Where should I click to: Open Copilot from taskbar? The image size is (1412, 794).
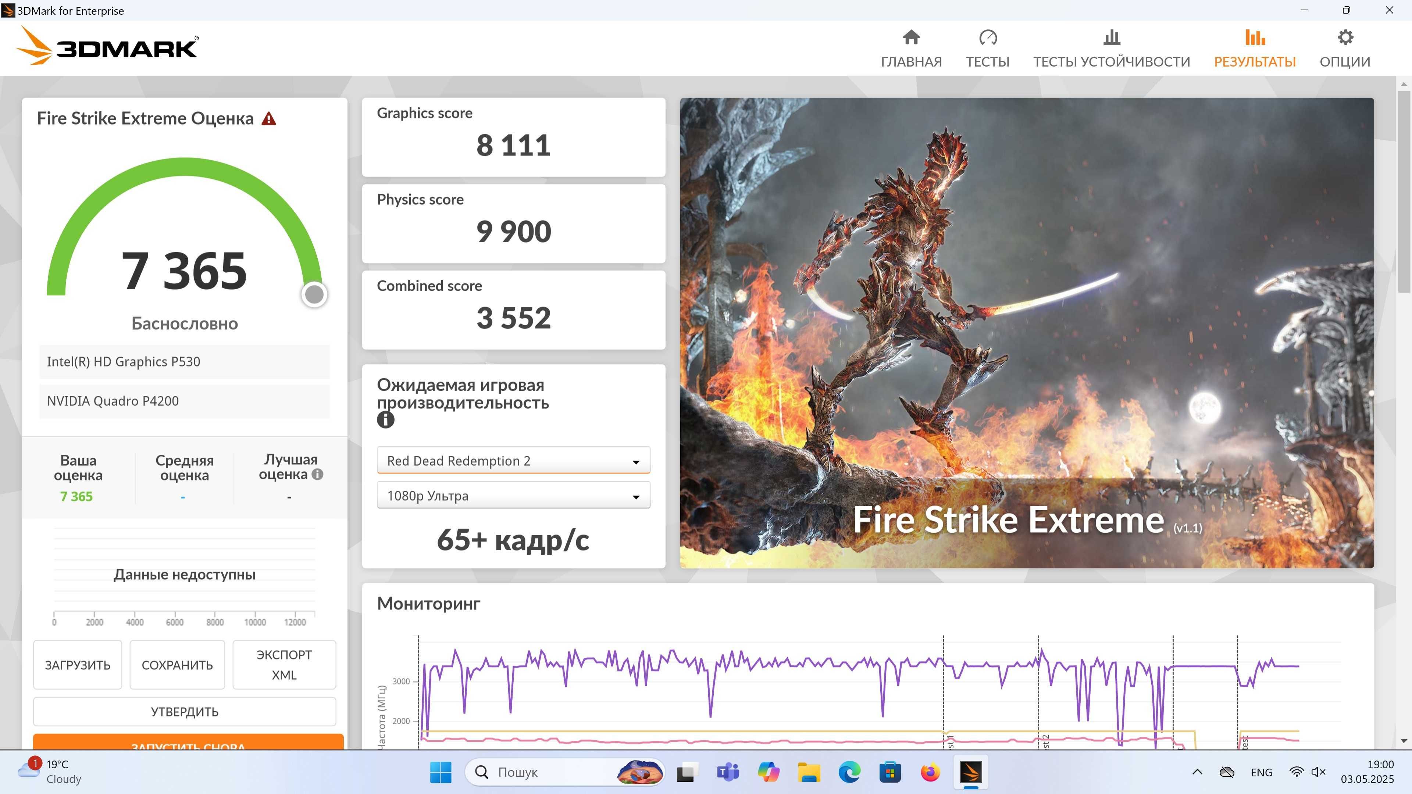769,772
